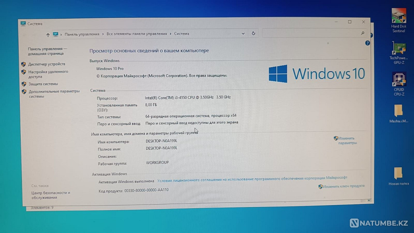
Task: Go to Панель управления breadcrumb
Action: pos(82,34)
